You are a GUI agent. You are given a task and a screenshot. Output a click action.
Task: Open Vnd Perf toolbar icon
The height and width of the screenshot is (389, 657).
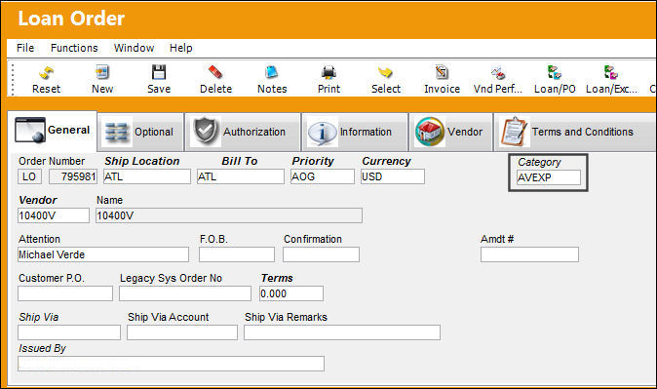(x=498, y=73)
